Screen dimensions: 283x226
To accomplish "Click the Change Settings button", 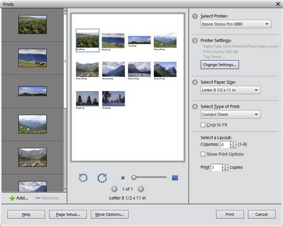I will coord(220,64).
